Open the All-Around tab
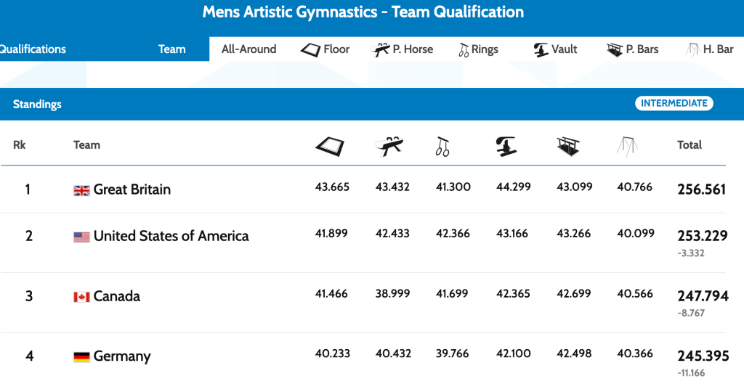 pos(248,49)
